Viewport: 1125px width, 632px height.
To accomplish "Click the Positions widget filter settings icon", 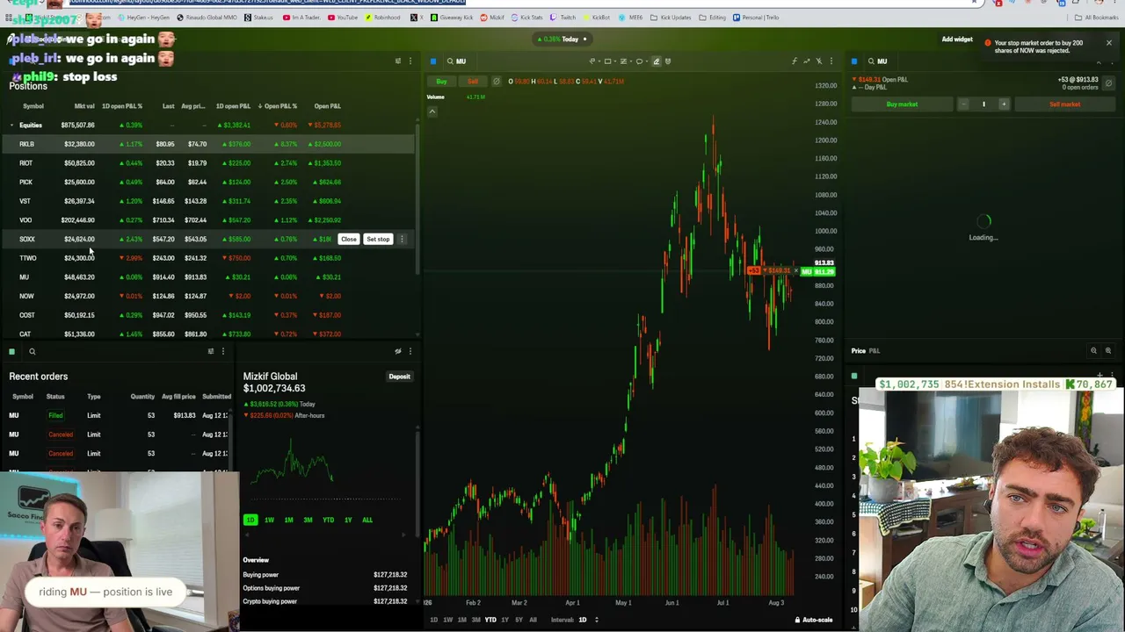I will (x=398, y=61).
